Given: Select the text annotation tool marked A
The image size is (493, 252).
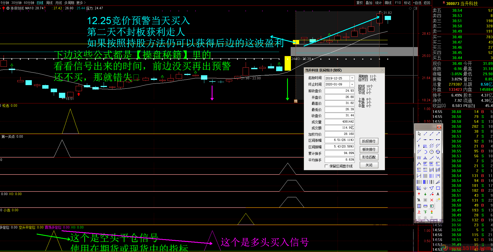Looking at the screenshot, I should pyautogui.click(x=438, y=194).
